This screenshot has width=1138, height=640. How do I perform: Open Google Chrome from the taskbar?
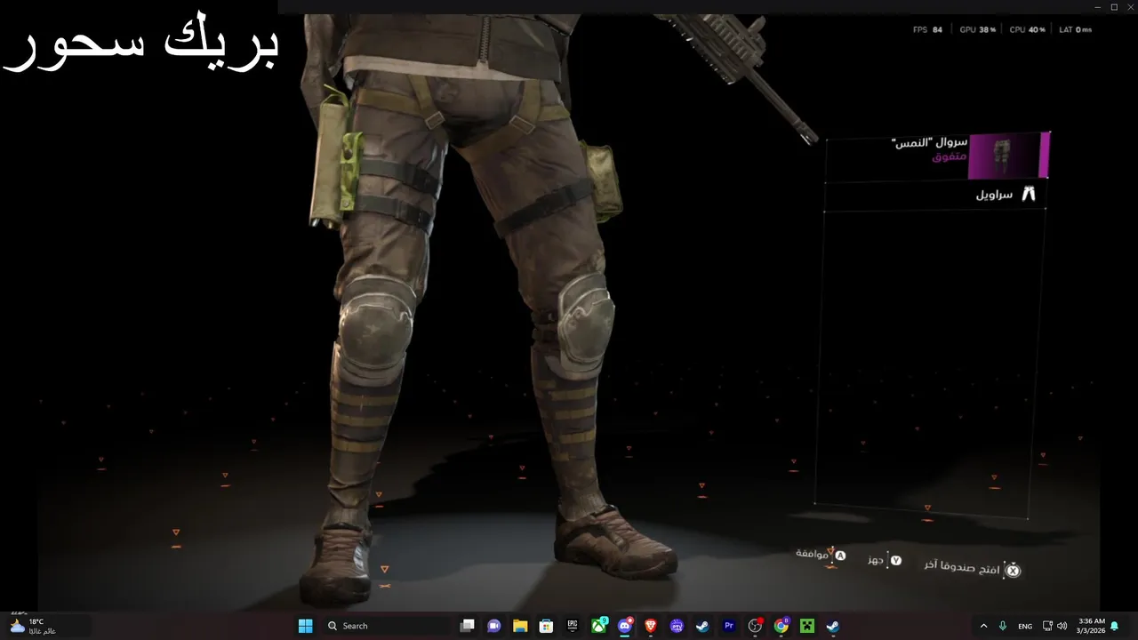781,626
